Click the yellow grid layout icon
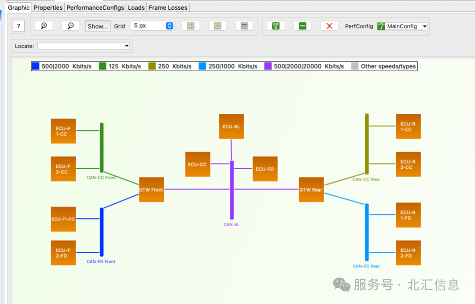475x304 pixels. (x=191, y=26)
